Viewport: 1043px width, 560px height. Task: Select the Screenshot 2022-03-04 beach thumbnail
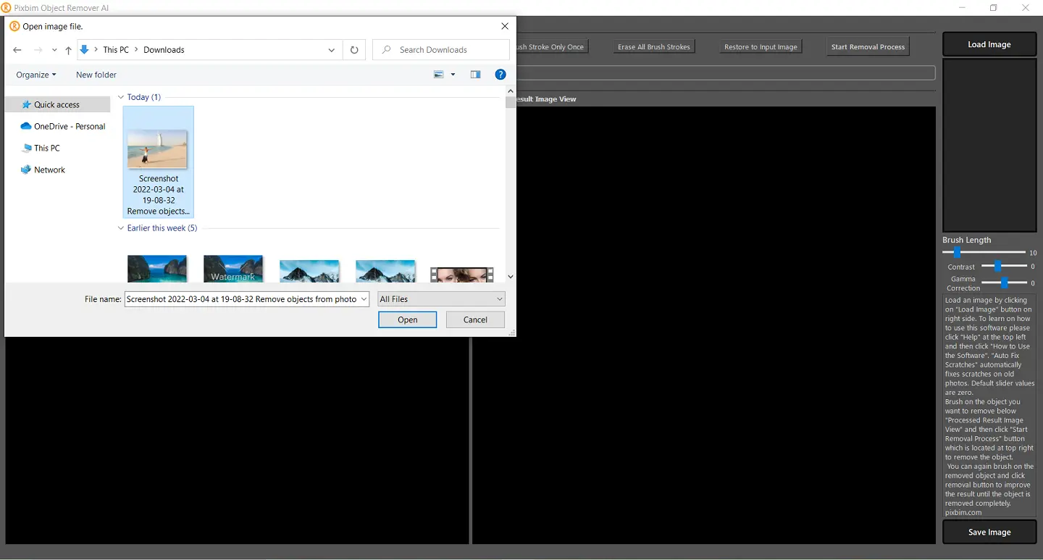pos(159,162)
